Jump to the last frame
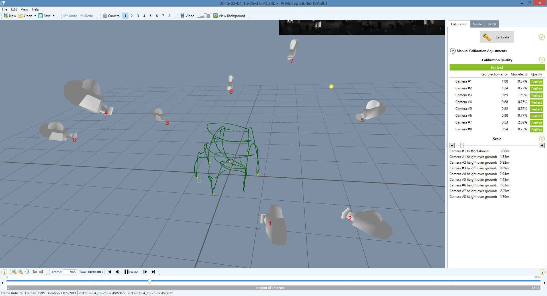The width and height of the screenshot is (547, 296). point(153,272)
